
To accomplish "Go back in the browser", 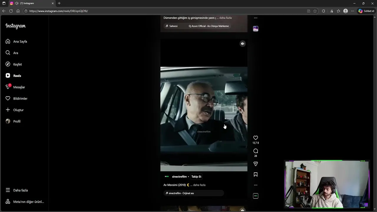I will [x=4, y=11].
